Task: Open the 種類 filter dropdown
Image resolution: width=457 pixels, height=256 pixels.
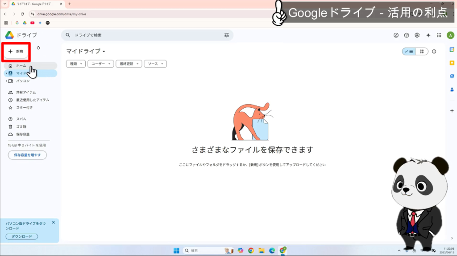Action: [76, 64]
